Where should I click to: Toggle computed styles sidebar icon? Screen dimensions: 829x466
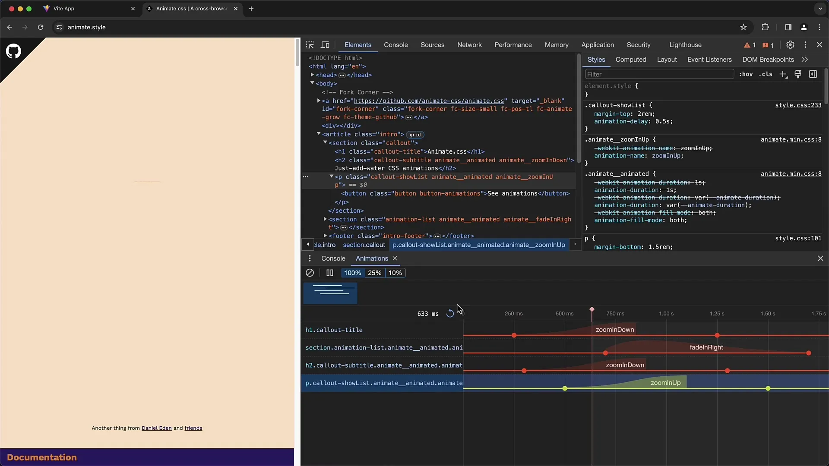813,74
